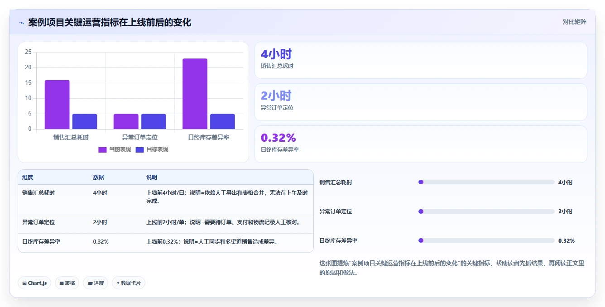Image resolution: width=605 pixels, height=307 pixels.
Task: Click 2小时 value beside progress bar
Action: tap(565, 211)
